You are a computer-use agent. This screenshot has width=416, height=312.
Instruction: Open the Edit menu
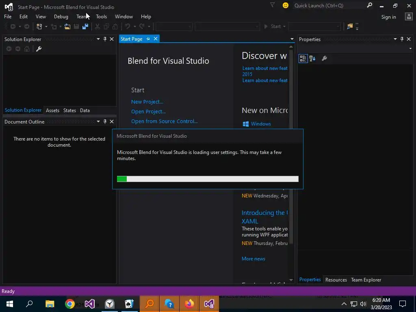(23, 16)
